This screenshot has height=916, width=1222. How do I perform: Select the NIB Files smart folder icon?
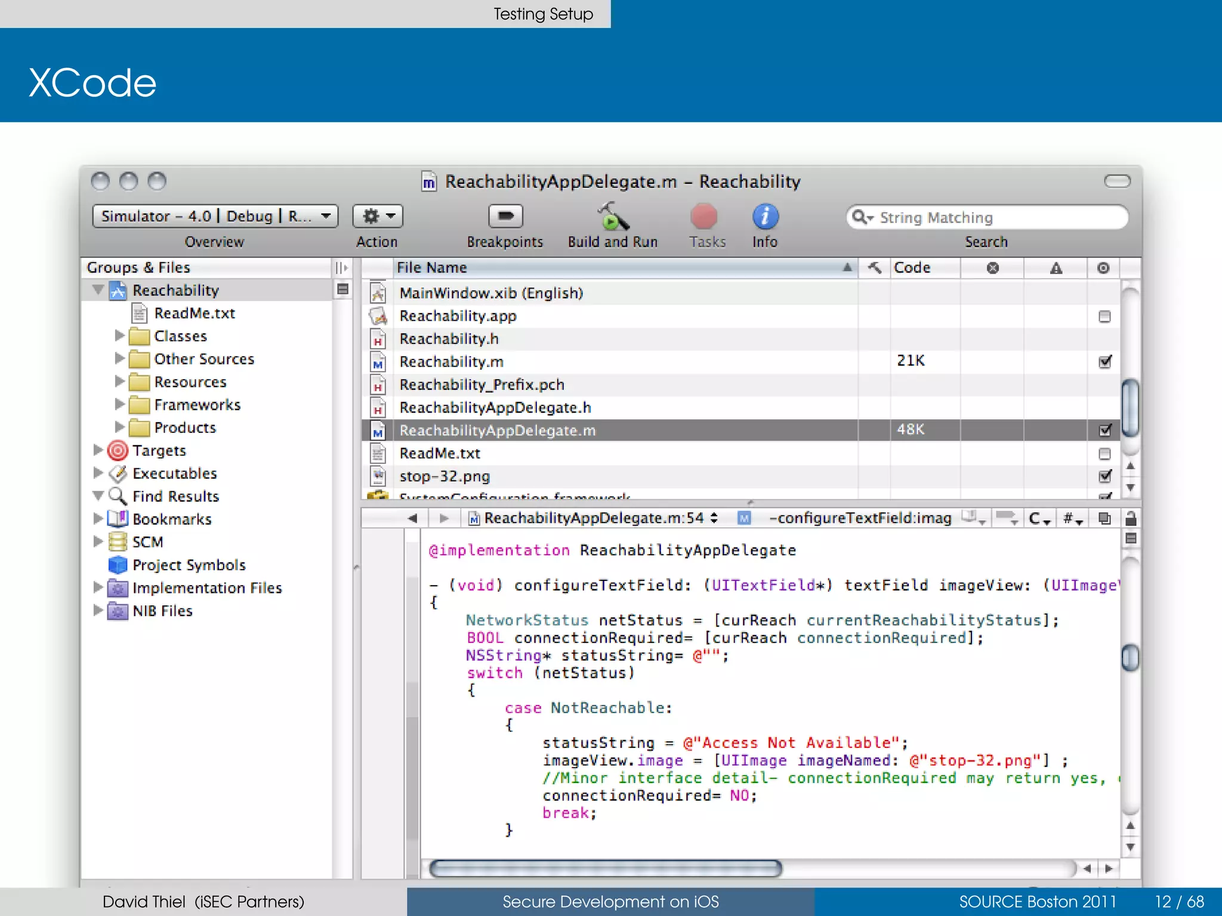[118, 611]
